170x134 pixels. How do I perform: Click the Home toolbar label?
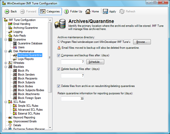pyautogui.click(x=95, y=11)
